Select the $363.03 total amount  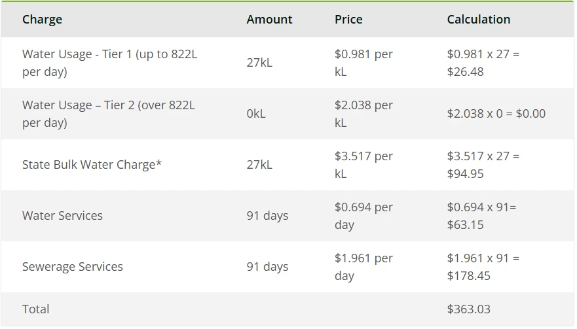click(468, 309)
